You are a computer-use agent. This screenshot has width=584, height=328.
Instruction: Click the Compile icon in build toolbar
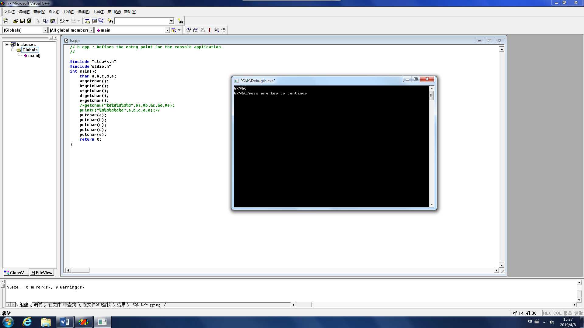189,30
